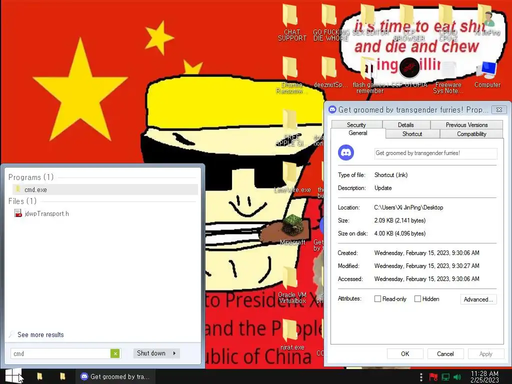Open the flash games I remember icon

point(369,75)
